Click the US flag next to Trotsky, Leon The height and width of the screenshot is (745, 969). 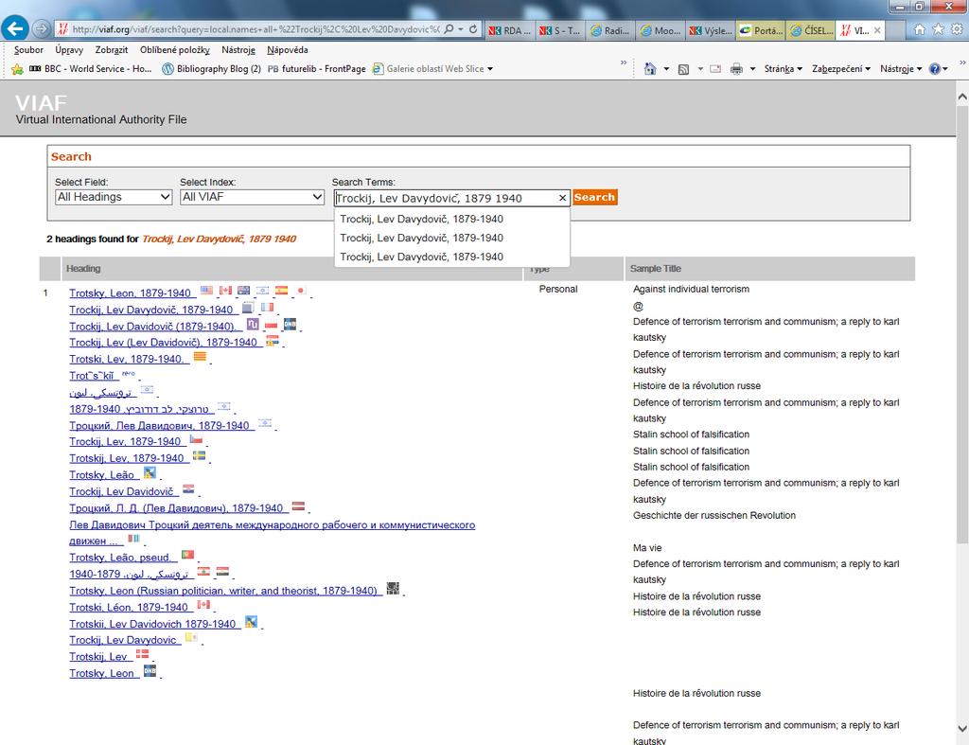(206, 290)
